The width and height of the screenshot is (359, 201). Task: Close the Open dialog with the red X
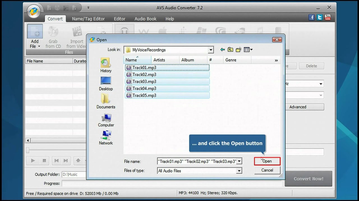277,40
